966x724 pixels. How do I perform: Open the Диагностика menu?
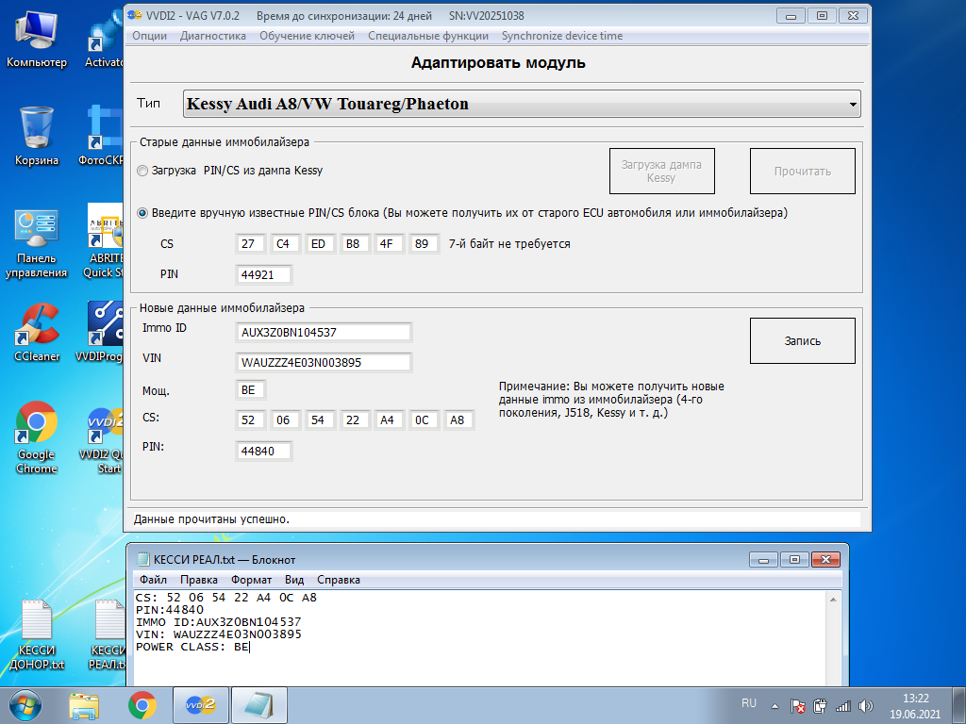tap(212, 36)
